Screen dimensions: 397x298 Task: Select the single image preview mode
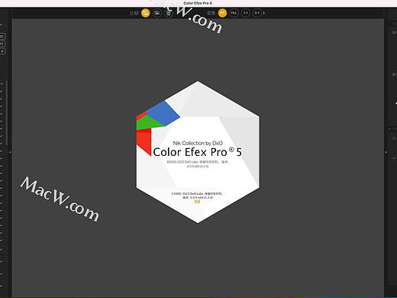pyautogui.click(x=146, y=13)
